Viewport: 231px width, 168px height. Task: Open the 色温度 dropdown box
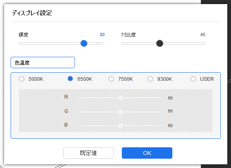tap(43, 62)
